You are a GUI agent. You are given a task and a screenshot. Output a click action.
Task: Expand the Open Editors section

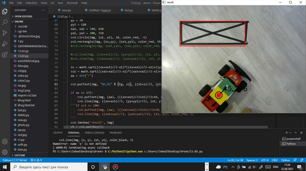23,16
